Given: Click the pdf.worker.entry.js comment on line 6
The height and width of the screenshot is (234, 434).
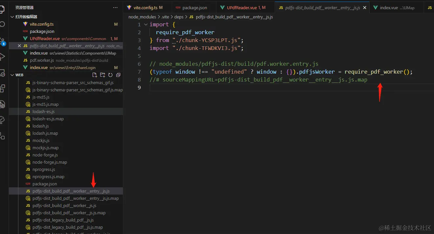Looking at the screenshot, I should (234, 64).
